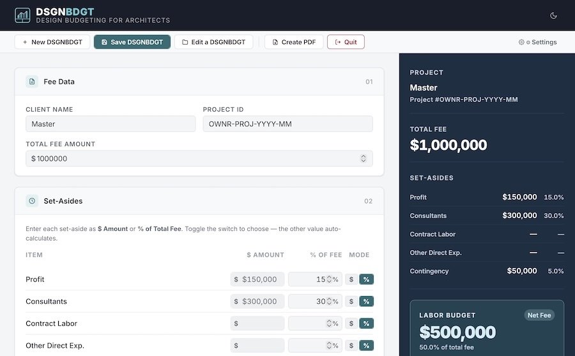The height and width of the screenshot is (356, 575).
Task: Switch Consultants to percent mode
Action: click(366, 301)
